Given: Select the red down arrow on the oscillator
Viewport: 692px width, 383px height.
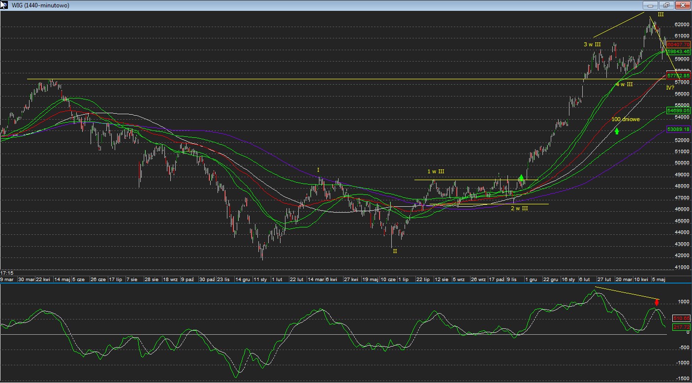Looking at the screenshot, I should point(657,302).
